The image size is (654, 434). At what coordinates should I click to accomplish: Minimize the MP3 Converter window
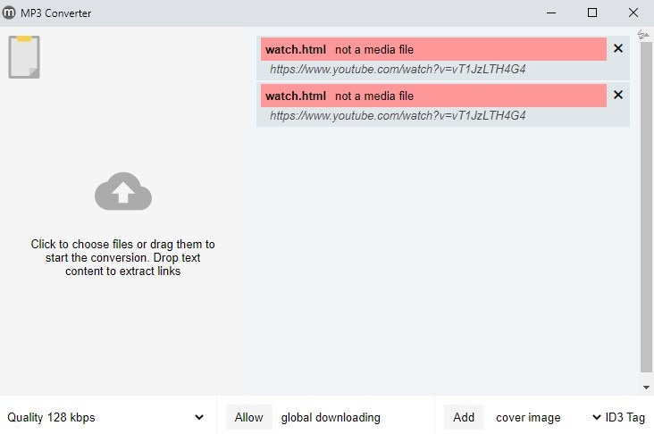pos(551,13)
